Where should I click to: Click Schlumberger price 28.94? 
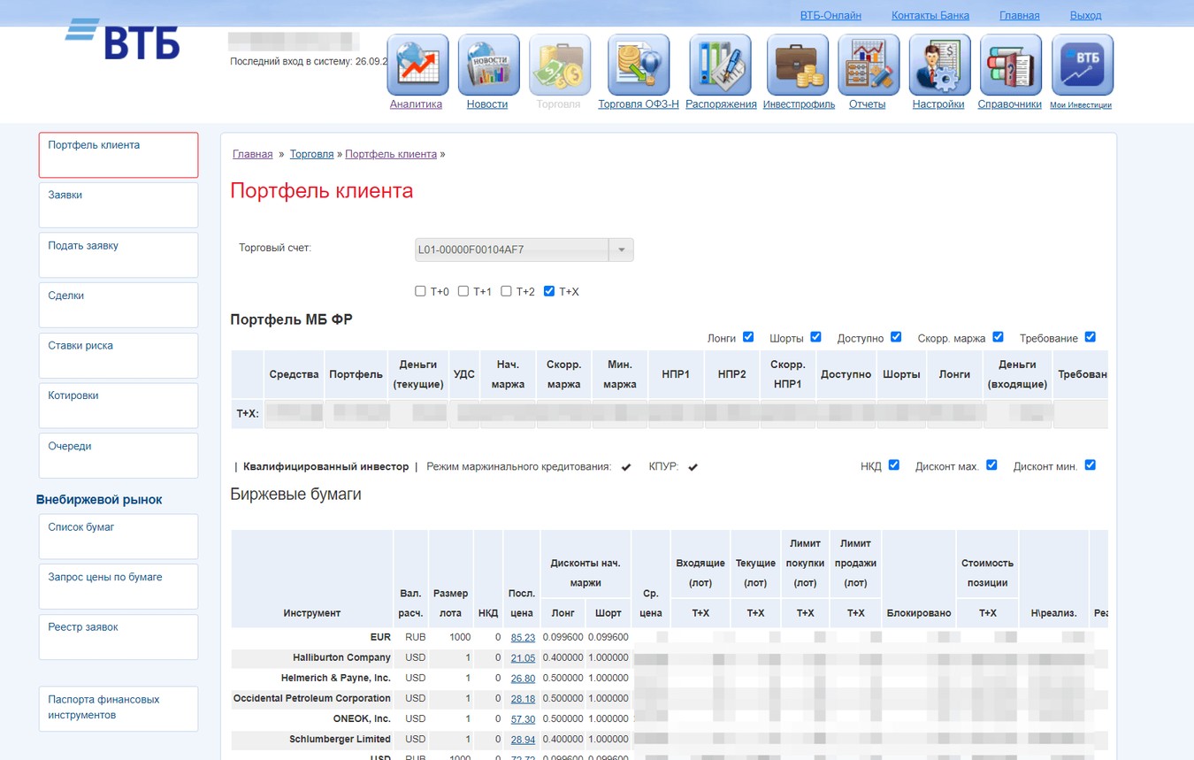(x=523, y=739)
